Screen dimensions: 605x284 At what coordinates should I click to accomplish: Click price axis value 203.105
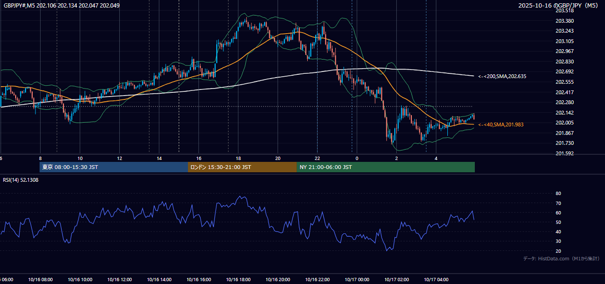click(x=565, y=41)
